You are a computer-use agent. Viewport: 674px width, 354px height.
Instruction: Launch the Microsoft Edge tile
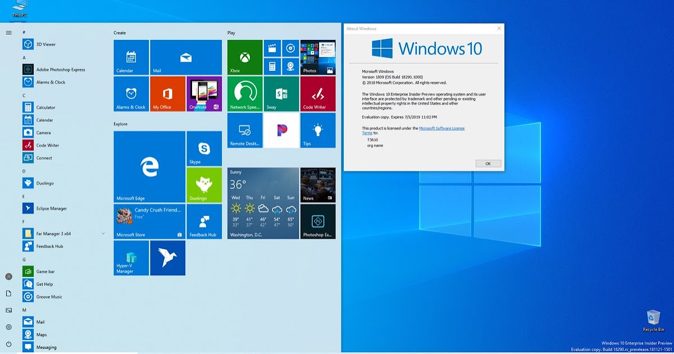[x=148, y=166]
